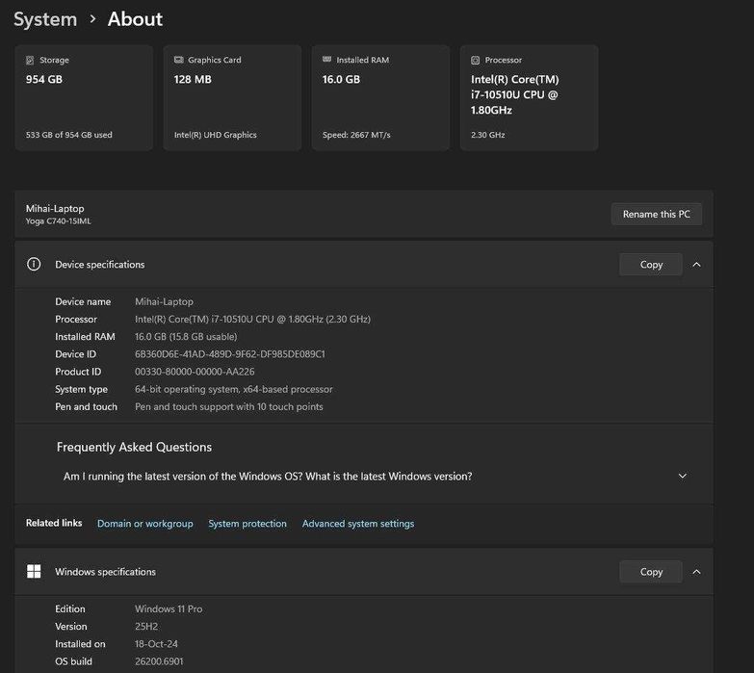
Task: Expand the latest Windows version FAQ
Action: tap(683, 476)
